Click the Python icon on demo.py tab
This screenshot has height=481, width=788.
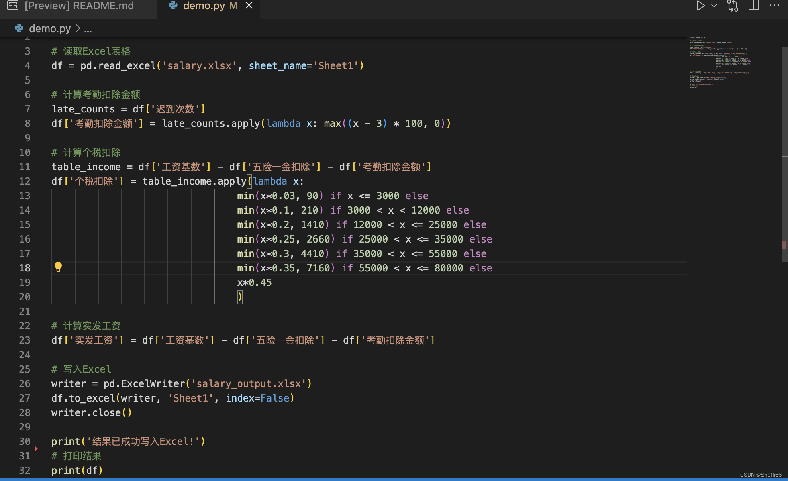174,6
